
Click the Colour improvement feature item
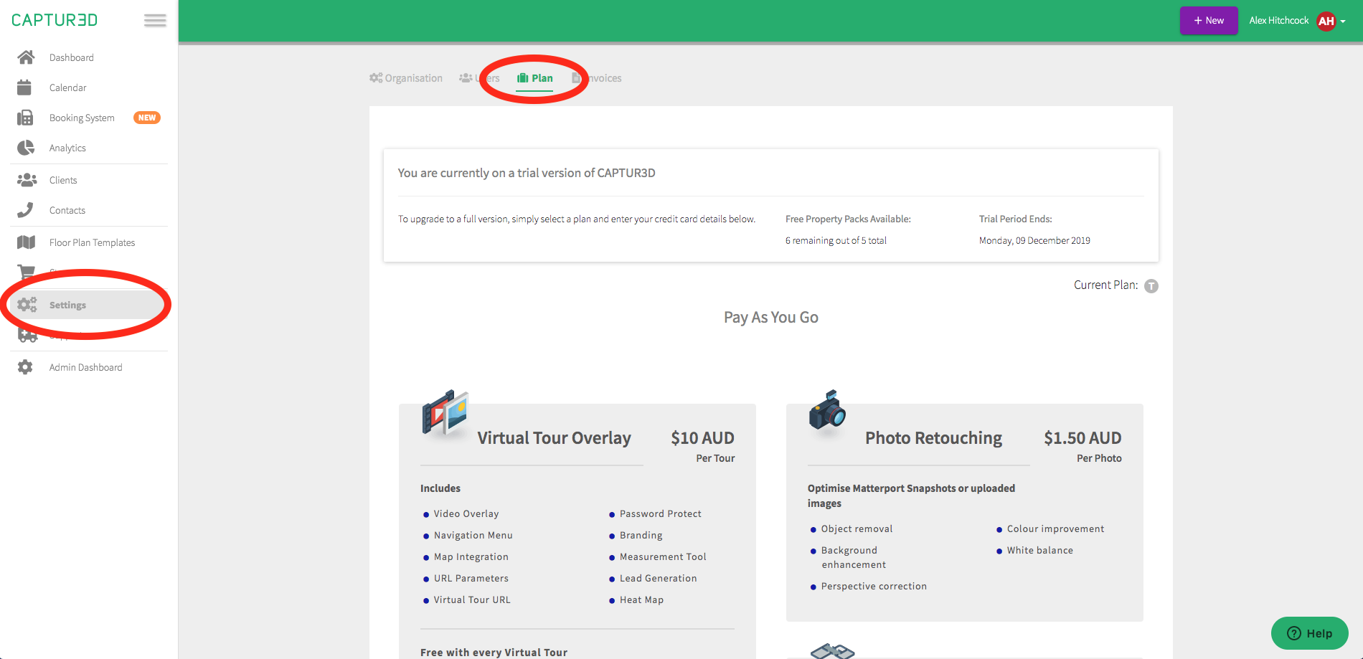pyautogui.click(x=1055, y=529)
